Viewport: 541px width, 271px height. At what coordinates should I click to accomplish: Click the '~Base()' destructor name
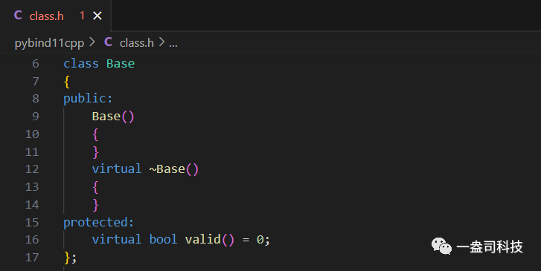[174, 169]
